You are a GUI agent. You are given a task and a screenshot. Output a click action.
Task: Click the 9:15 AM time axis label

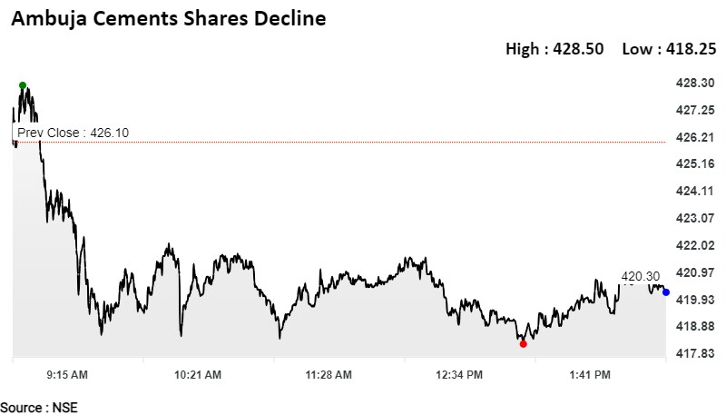pyautogui.click(x=66, y=374)
